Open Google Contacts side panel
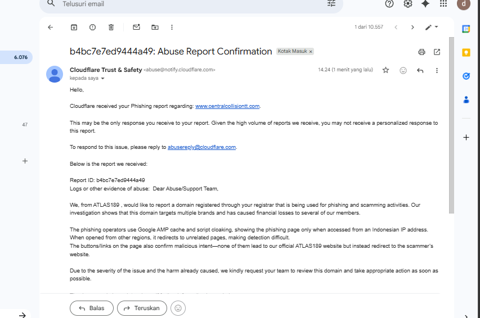 tap(466, 99)
